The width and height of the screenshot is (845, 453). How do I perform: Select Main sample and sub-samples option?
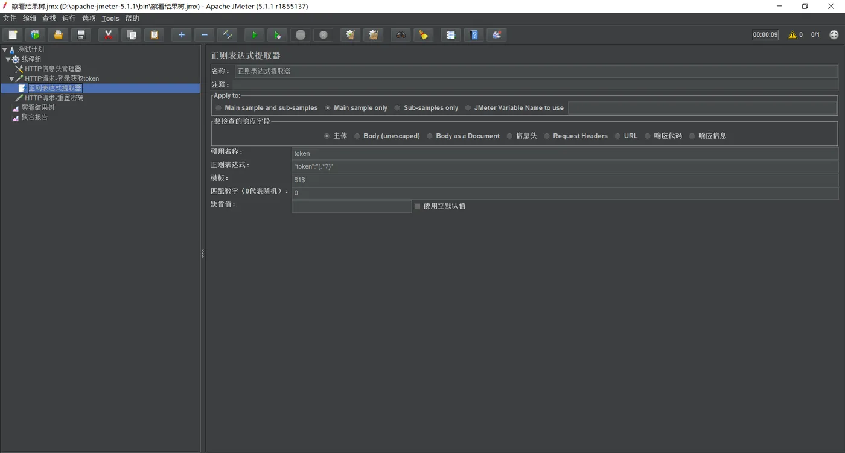point(266,108)
